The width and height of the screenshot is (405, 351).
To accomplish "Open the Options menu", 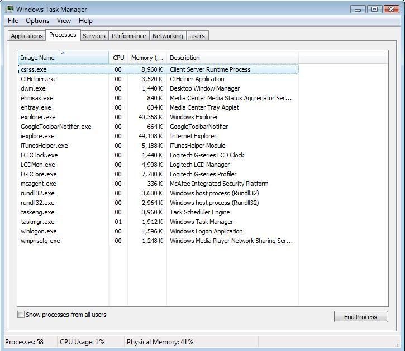I will (x=37, y=21).
